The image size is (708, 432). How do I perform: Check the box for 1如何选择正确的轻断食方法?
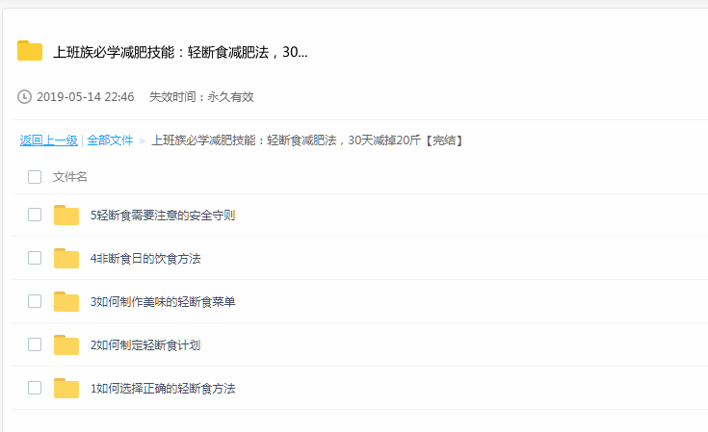click(x=35, y=388)
